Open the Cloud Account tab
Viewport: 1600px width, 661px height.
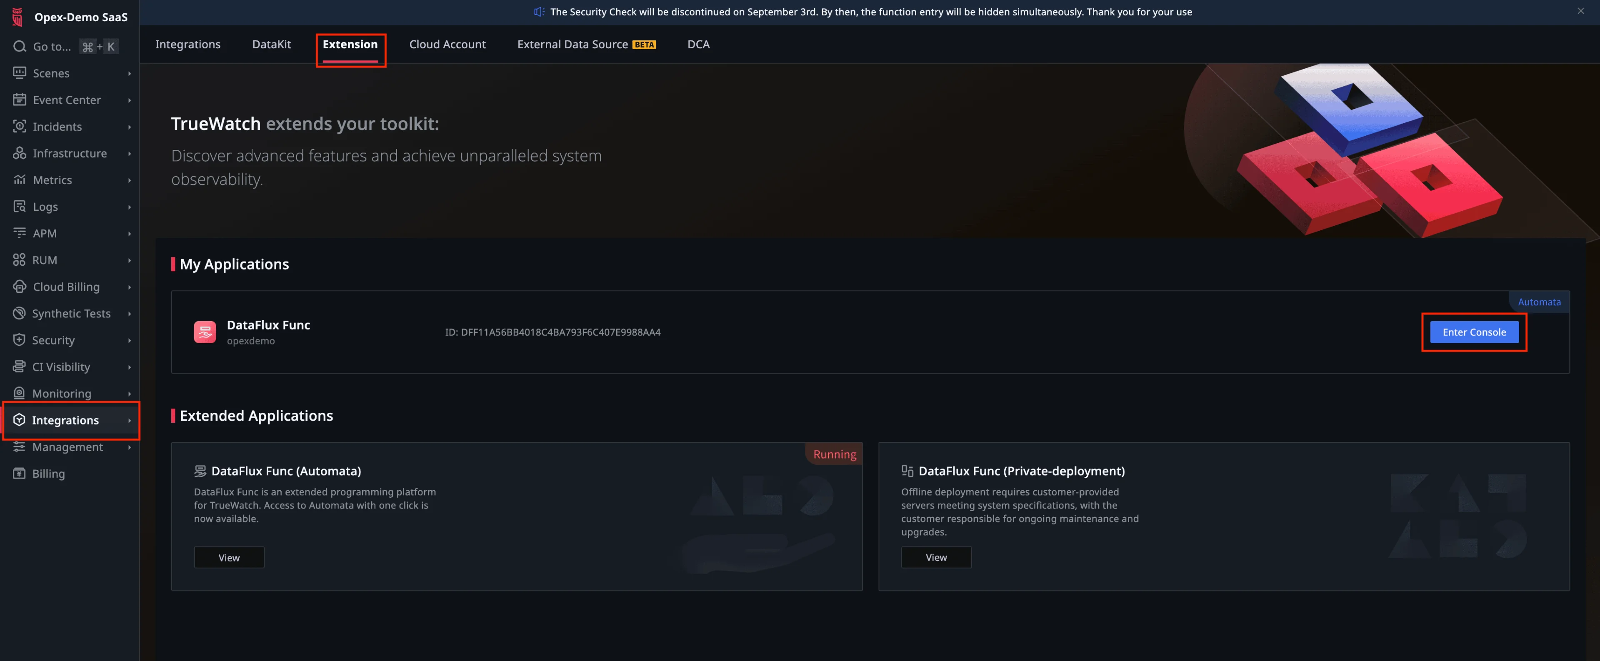447,44
